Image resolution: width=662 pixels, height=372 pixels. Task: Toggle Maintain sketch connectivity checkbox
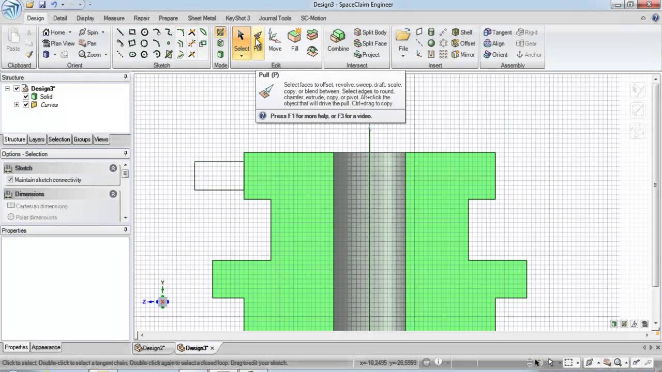10,180
